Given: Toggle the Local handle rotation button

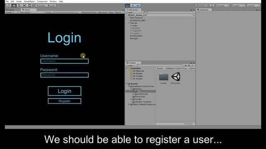Looking at the screenshot, I should pos(51,5).
